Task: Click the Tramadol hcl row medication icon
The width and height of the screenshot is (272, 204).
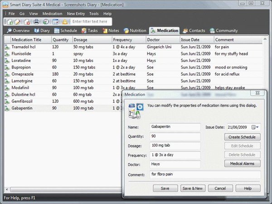Action: click(7, 47)
